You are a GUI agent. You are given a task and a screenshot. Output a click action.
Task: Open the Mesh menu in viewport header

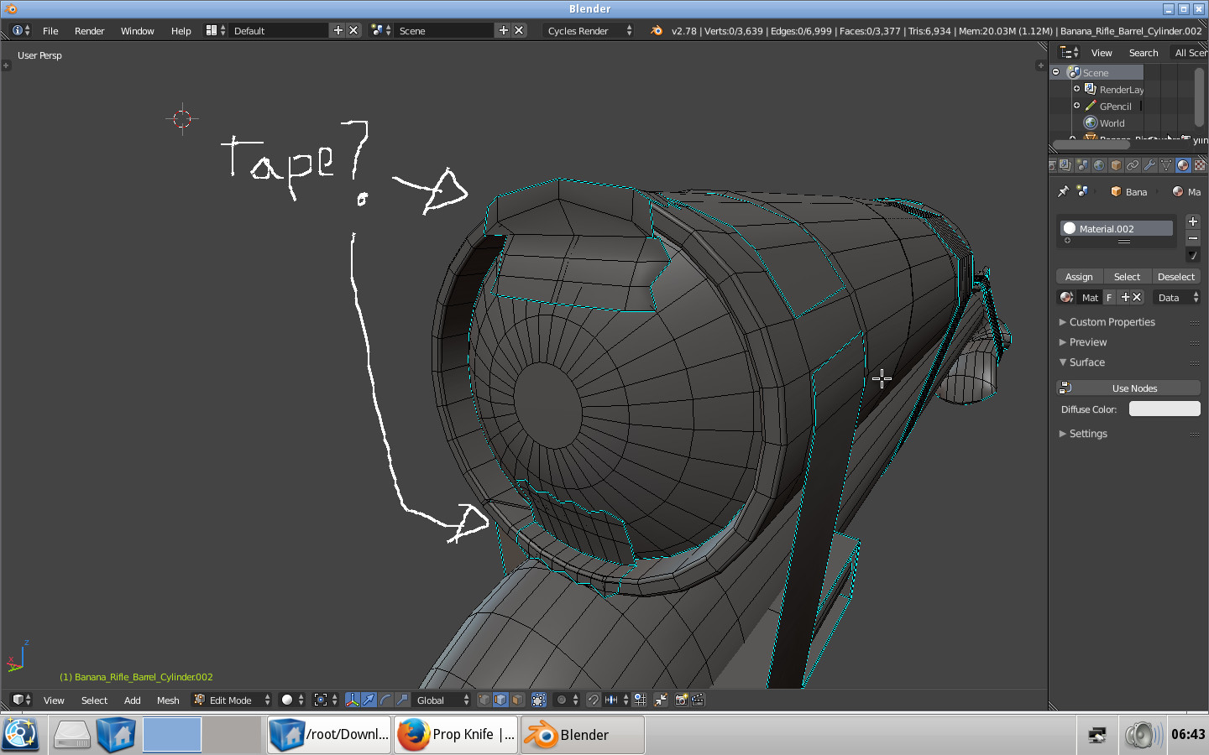click(x=168, y=700)
